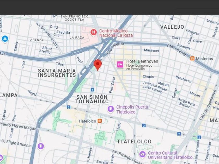Click the Centro Médico Nacional La Raza label
This screenshot has height=164, width=219.
[116, 33]
